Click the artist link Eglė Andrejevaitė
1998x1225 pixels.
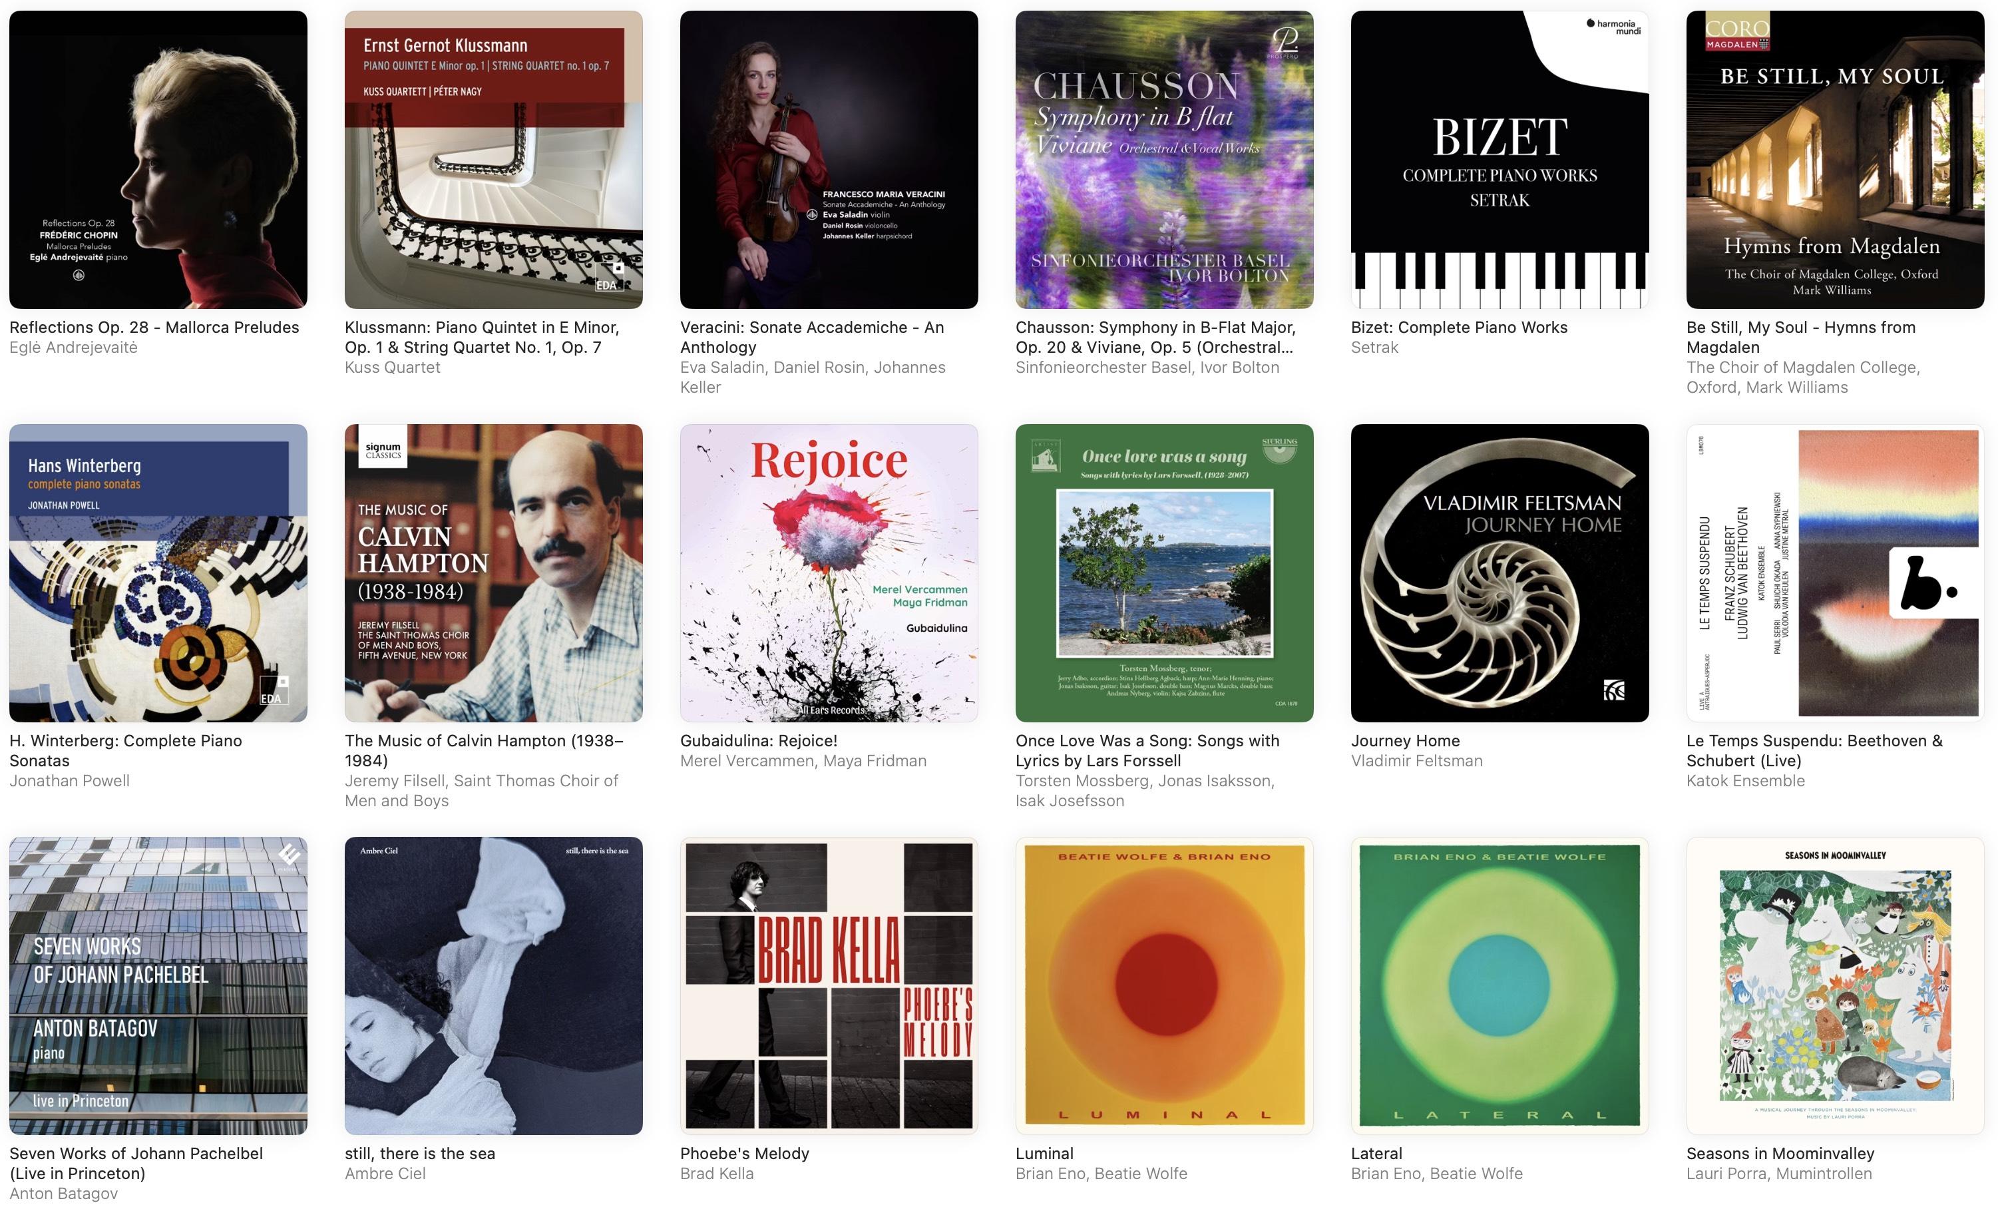pos(74,348)
